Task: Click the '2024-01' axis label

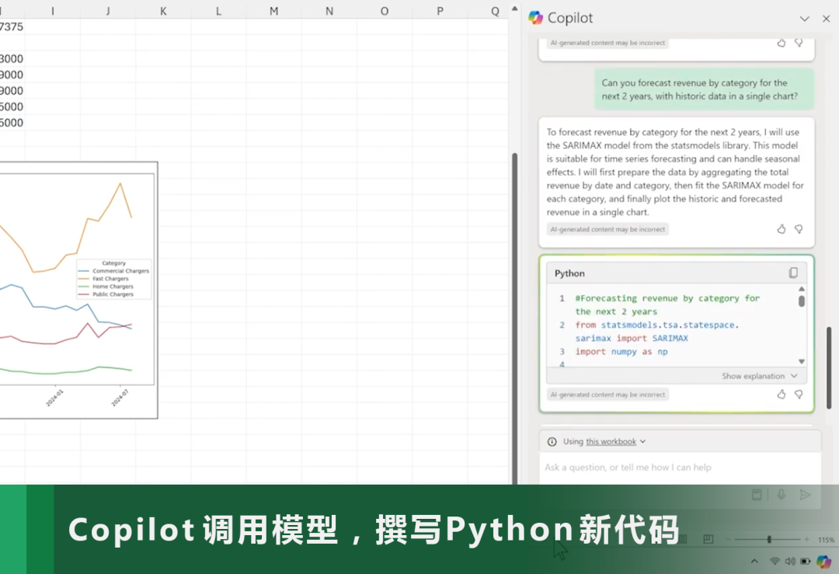Action: pyautogui.click(x=54, y=398)
